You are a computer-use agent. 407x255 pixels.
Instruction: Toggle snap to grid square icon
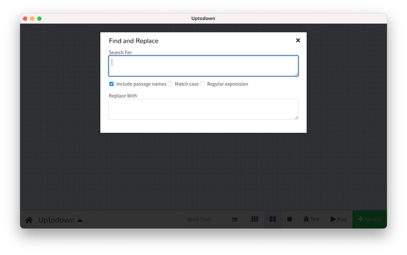click(x=289, y=219)
